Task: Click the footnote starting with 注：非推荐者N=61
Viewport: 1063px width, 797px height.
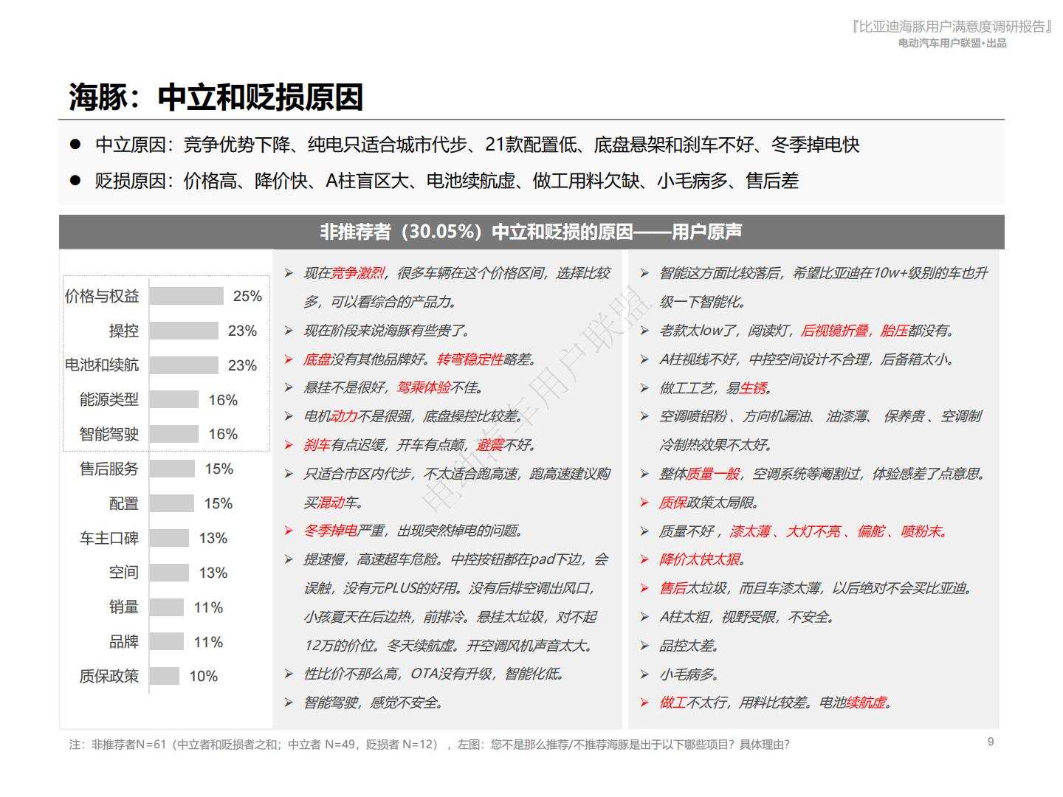Action: pos(429,745)
